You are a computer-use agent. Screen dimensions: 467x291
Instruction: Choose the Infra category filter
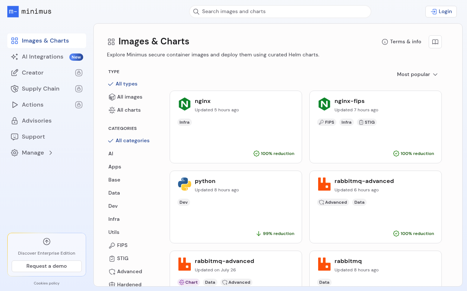[x=114, y=219]
